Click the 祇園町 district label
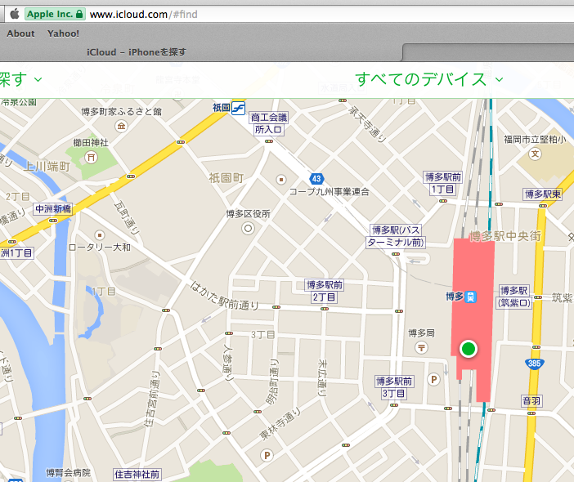The height and width of the screenshot is (482, 574). coord(226,178)
